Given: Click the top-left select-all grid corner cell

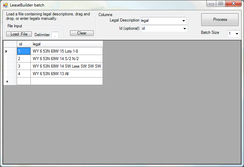Looking at the screenshot, I should (x=10, y=44).
